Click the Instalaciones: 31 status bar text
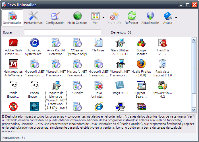The image size is (199, 142). 13,138
